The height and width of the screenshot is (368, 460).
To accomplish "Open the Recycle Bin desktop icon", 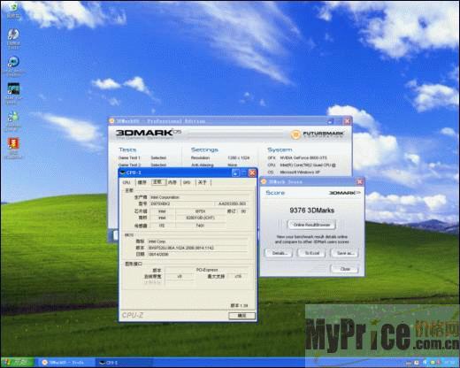I will coord(13,6).
